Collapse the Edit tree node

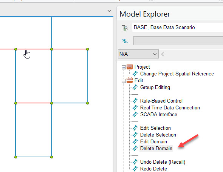(x=124, y=81)
